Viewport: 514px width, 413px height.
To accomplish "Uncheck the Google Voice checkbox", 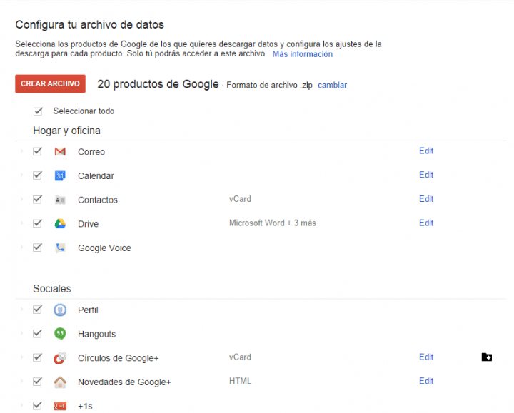I will point(37,248).
